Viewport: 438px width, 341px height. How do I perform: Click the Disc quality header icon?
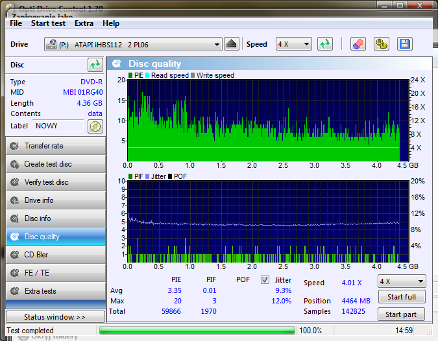(x=117, y=64)
